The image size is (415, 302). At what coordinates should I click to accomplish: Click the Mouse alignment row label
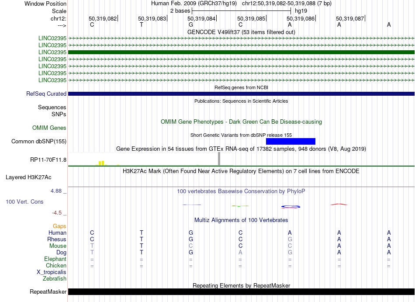tap(58, 246)
